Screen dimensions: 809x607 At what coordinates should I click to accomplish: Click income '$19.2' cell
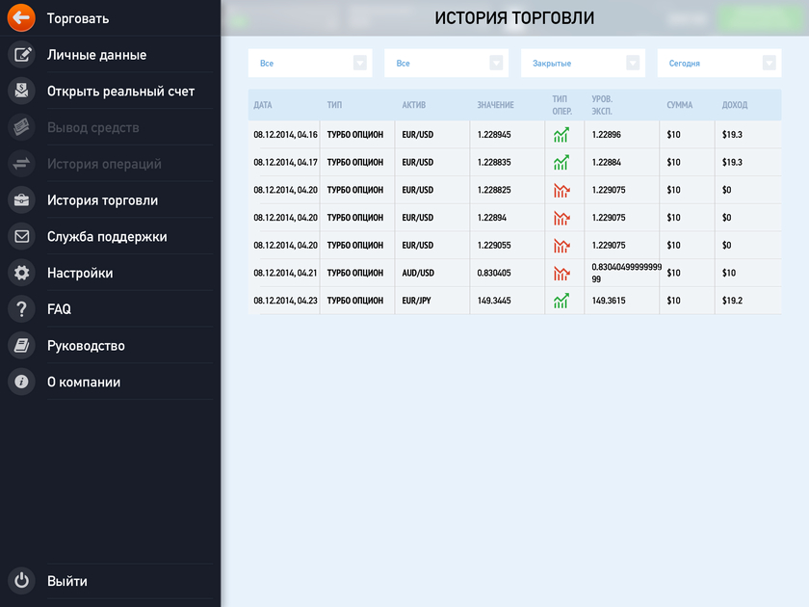tap(732, 301)
